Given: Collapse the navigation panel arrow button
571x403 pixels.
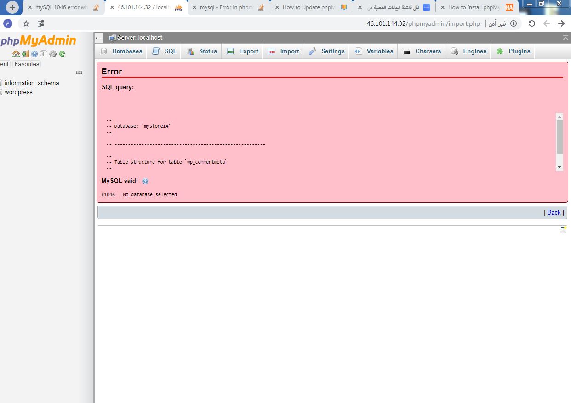Looking at the screenshot, I should [99, 38].
